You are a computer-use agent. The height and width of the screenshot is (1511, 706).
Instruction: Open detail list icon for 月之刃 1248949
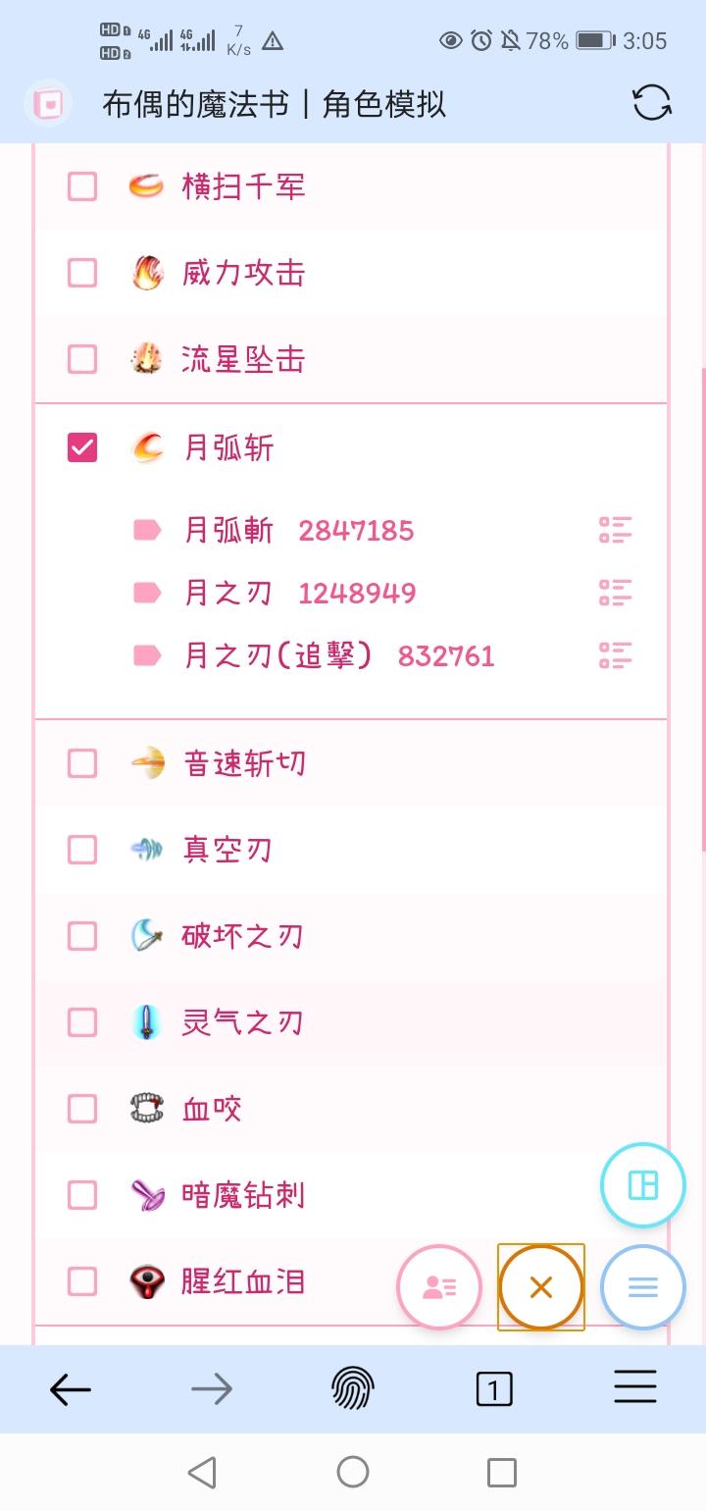pyautogui.click(x=615, y=593)
